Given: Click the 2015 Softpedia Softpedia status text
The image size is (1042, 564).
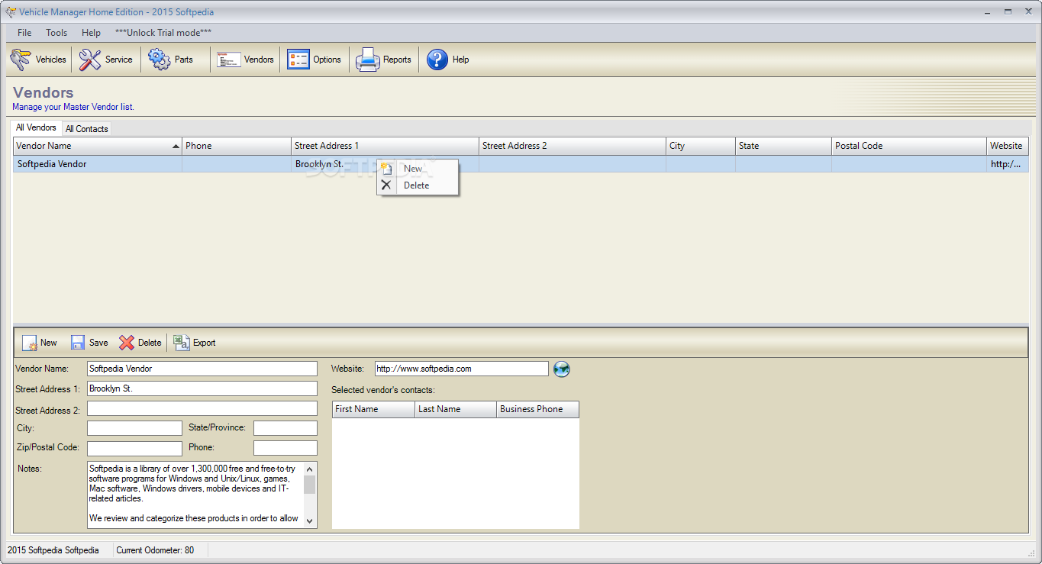Looking at the screenshot, I should (53, 550).
